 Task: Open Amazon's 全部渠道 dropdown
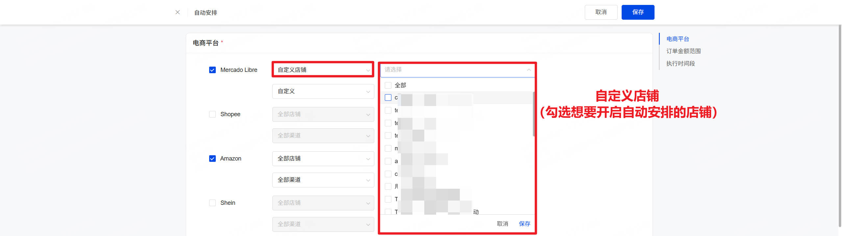(323, 180)
